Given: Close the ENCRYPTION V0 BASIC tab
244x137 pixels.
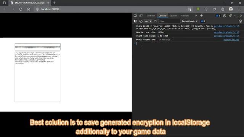Looking at the screenshot, I should [48, 3].
